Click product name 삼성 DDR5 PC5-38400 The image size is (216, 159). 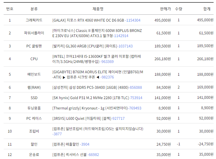90,88
